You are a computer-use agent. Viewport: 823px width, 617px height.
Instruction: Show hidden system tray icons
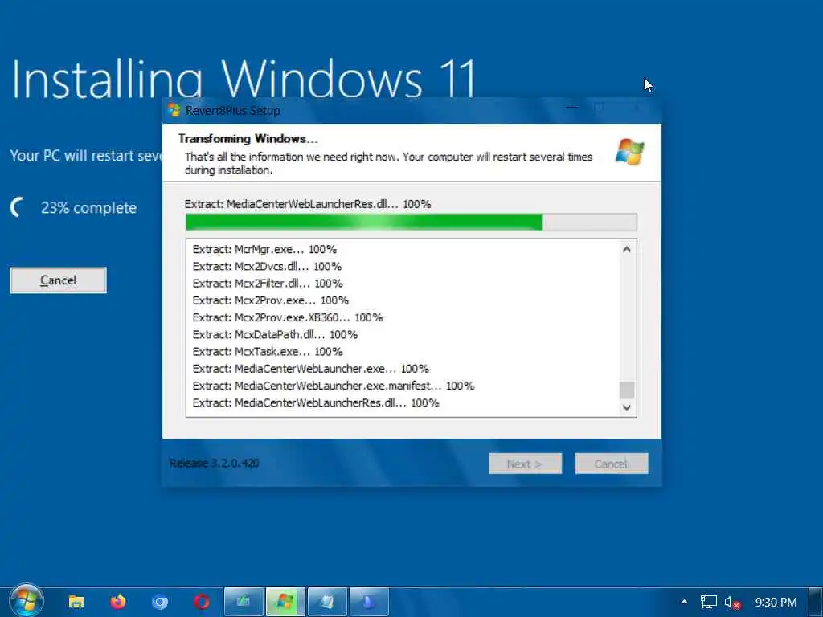[x=684, y=602]
